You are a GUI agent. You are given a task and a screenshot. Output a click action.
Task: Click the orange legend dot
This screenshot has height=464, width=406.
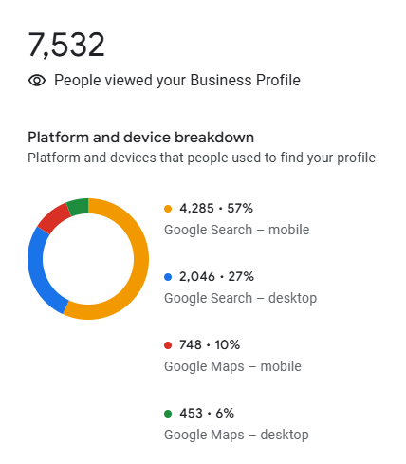pos(168,209)
